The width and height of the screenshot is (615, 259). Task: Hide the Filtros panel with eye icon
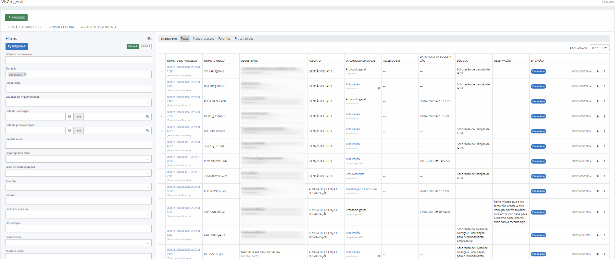(149, 39)
